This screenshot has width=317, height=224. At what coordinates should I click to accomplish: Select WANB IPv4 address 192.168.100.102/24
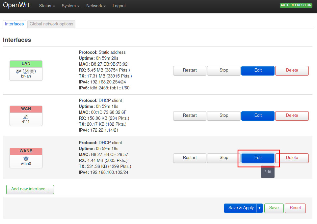[109, 172]
